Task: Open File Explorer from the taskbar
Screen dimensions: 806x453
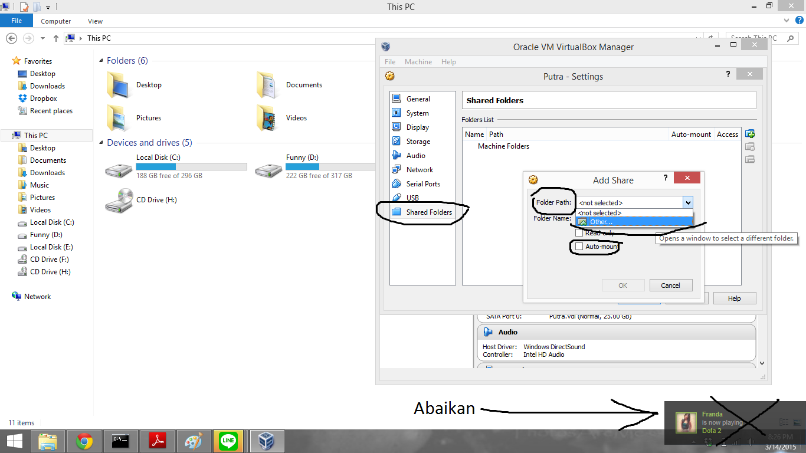Action: click(x=48, y=441)
